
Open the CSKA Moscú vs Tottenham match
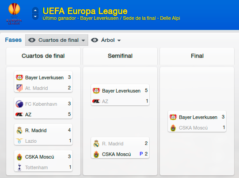pyautogui.click(x=43, y=161)
